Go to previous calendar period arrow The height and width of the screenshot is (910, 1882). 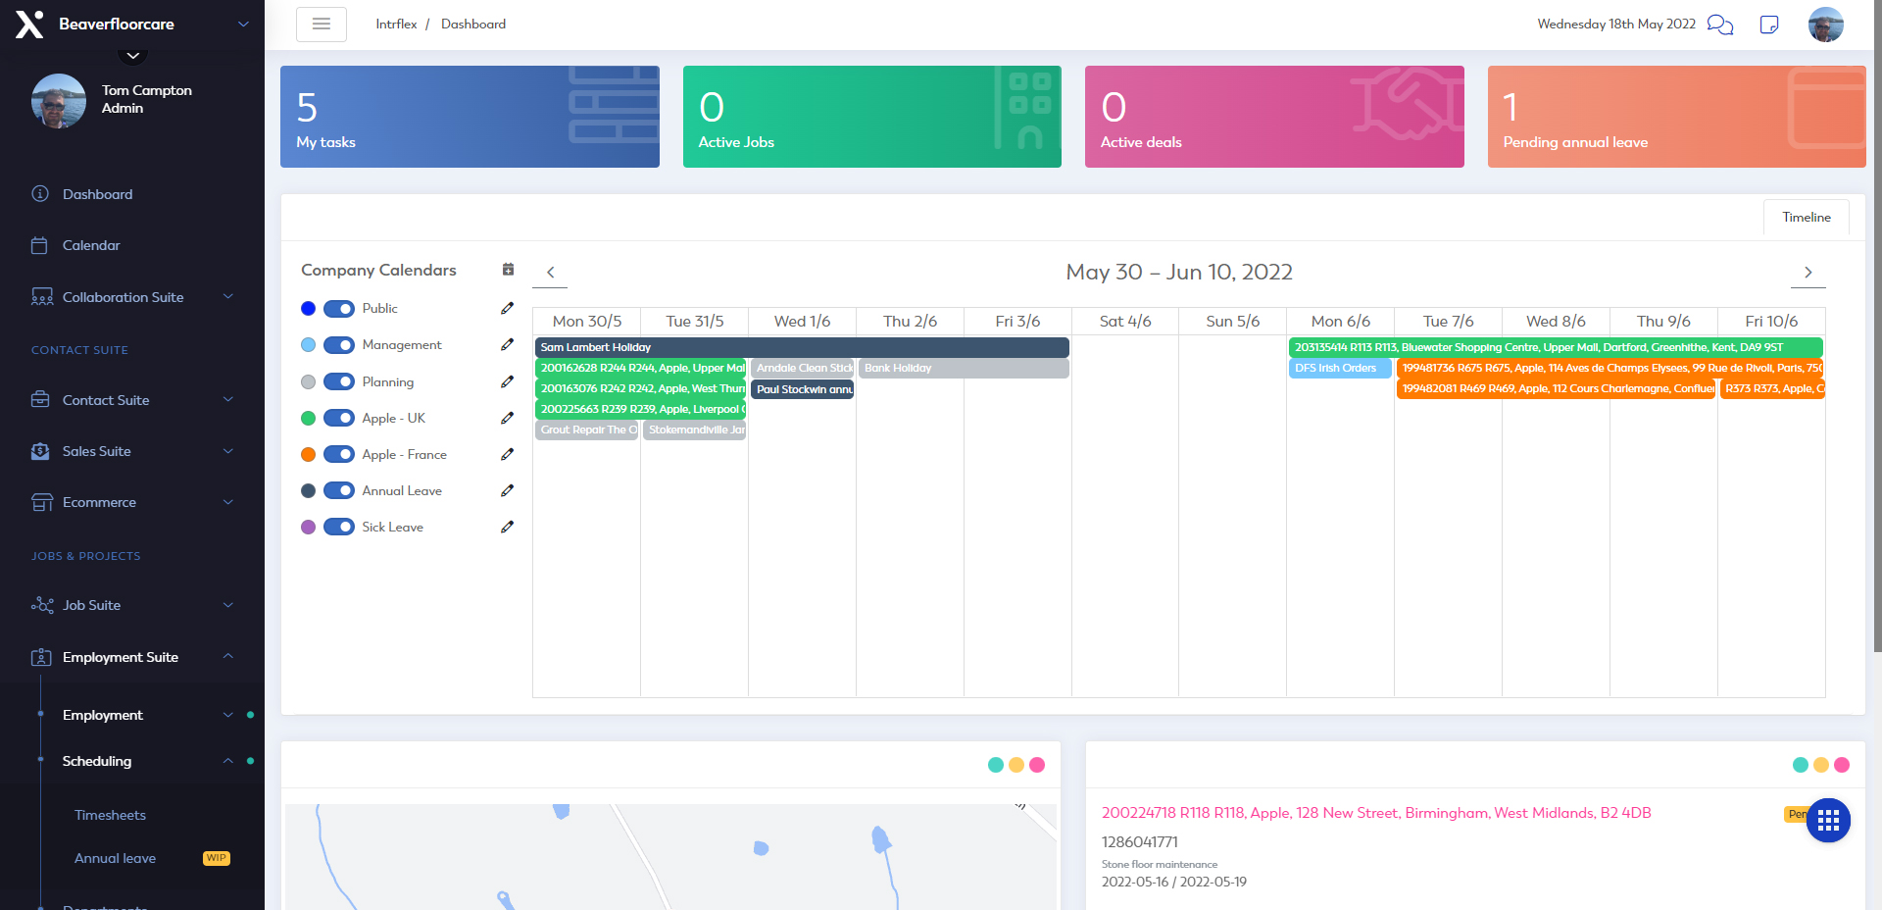(x=550, y=273)
